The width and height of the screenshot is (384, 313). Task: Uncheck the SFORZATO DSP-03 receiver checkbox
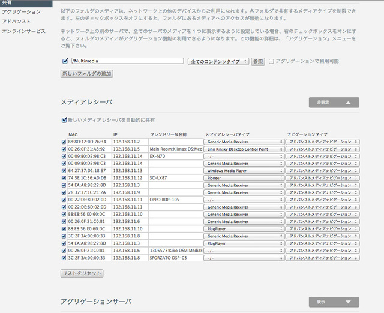(64, 258)
